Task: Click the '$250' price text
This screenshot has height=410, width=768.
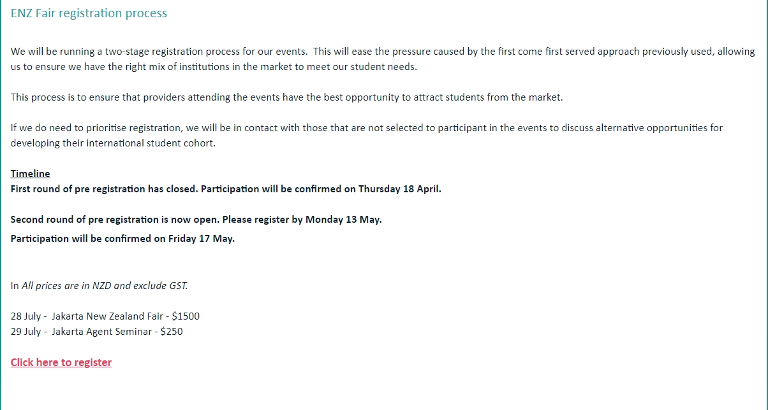Action: (172, 331)
